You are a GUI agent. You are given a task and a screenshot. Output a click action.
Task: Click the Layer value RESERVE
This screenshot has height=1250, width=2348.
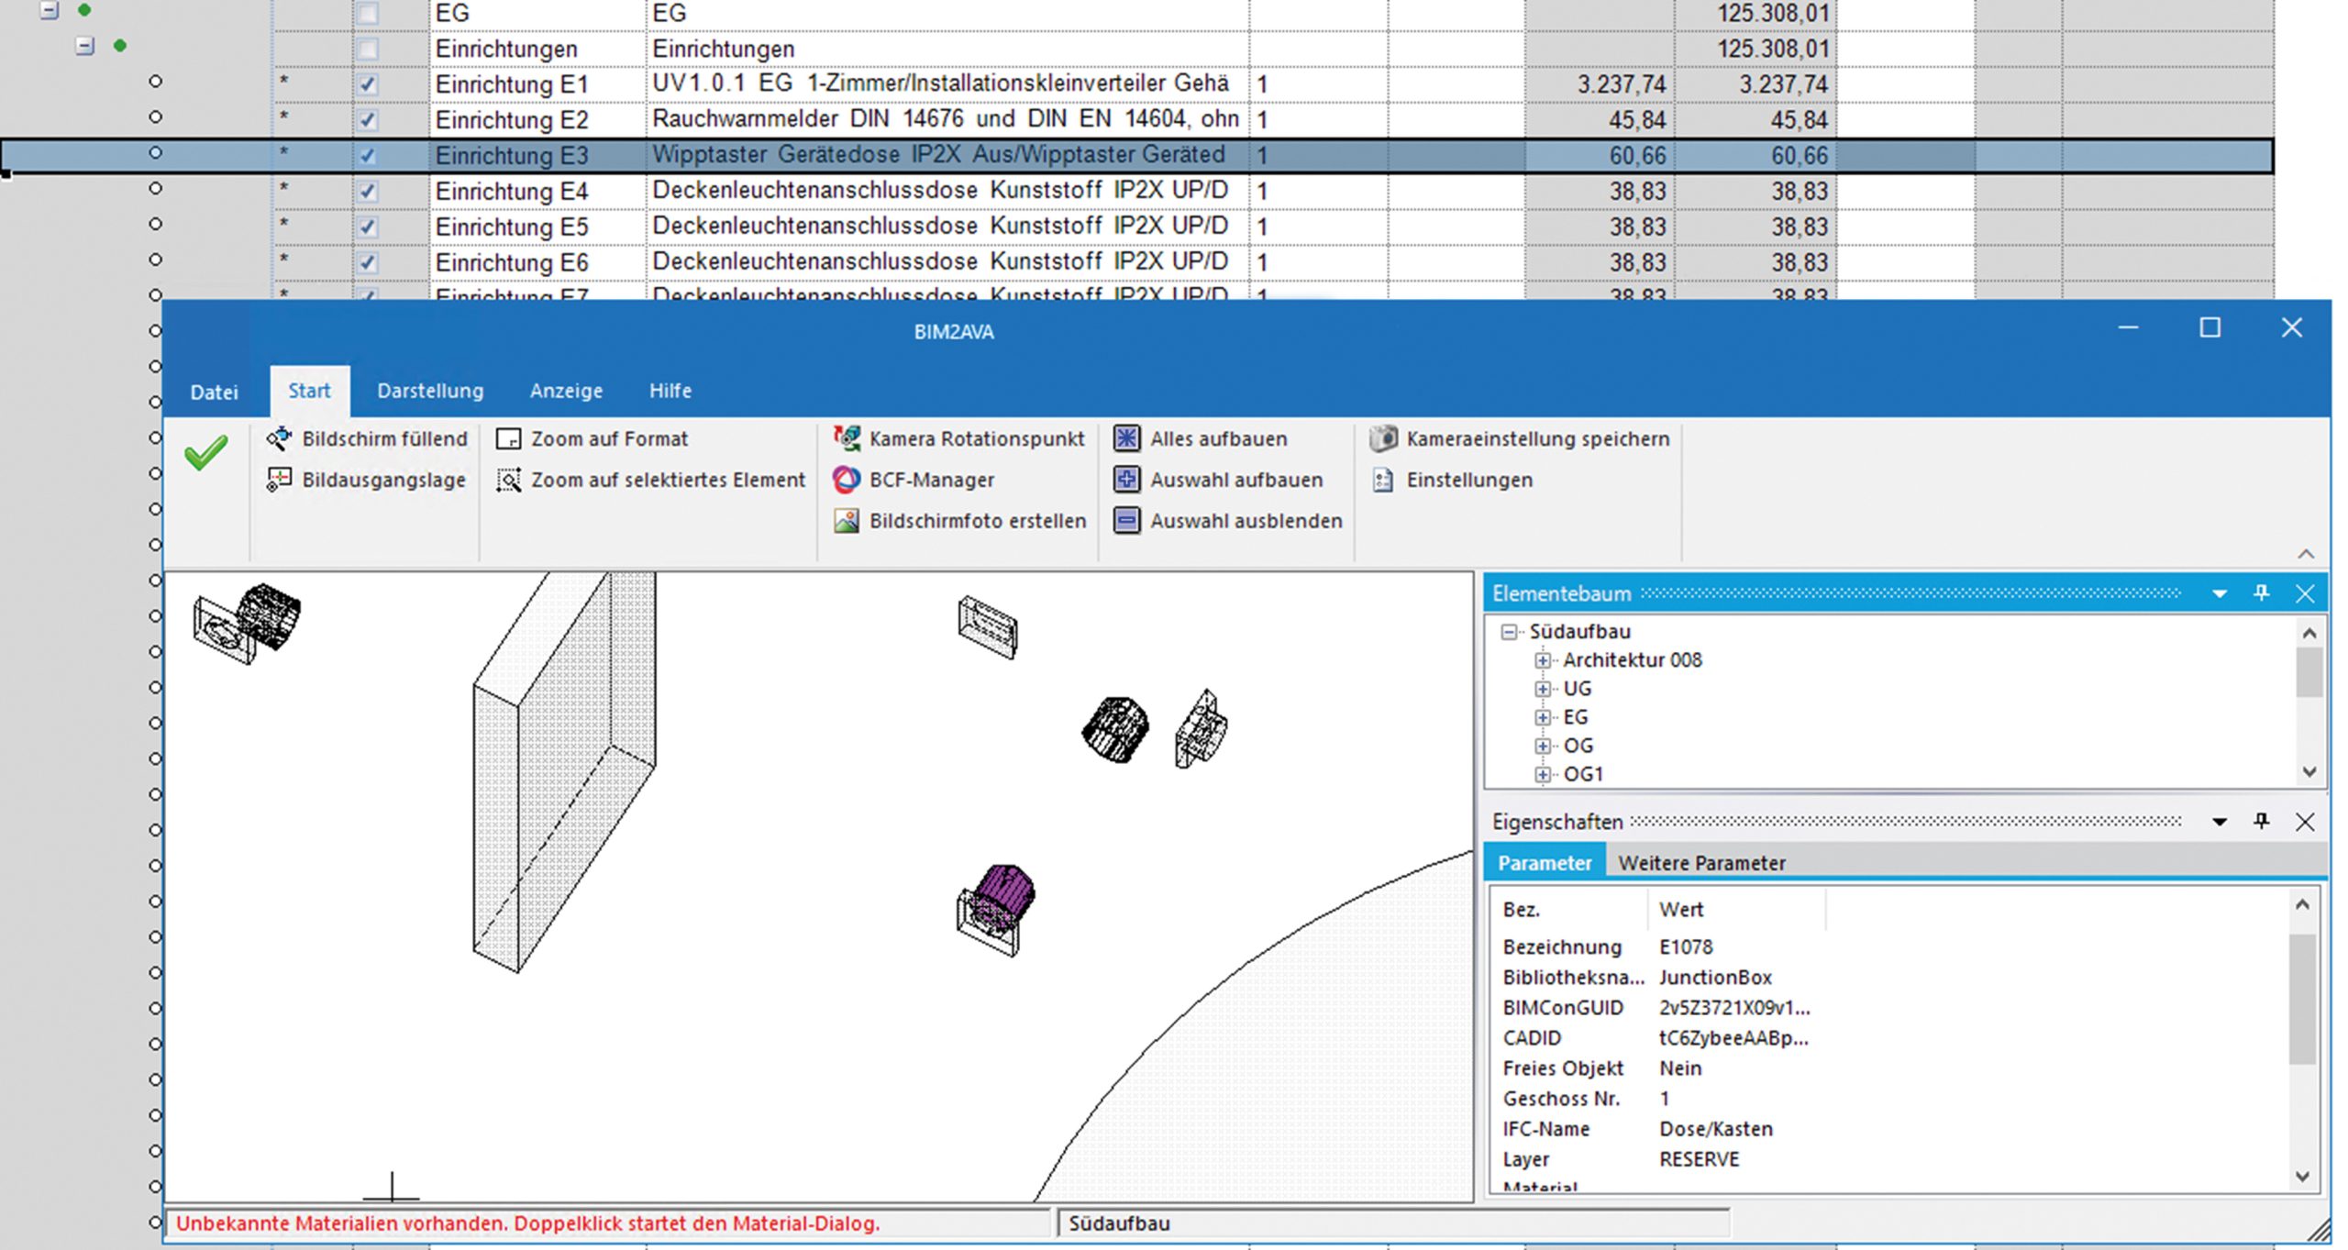tap(1699, 1159)
